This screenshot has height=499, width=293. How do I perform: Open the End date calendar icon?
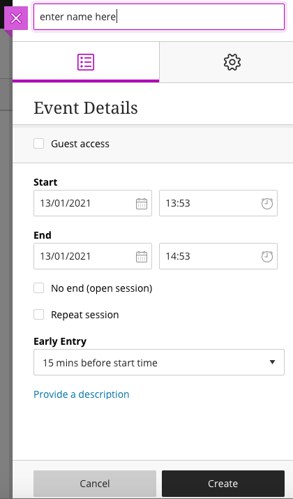142,257
